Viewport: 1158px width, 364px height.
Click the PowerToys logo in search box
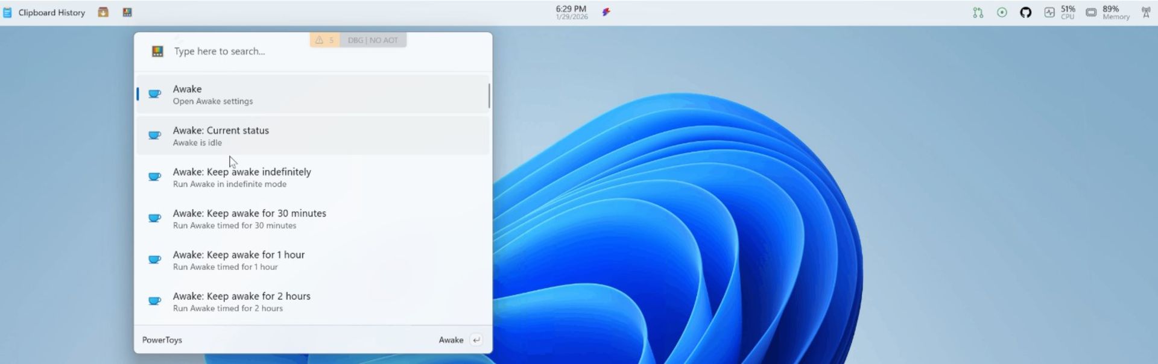(x=157, y=51)
